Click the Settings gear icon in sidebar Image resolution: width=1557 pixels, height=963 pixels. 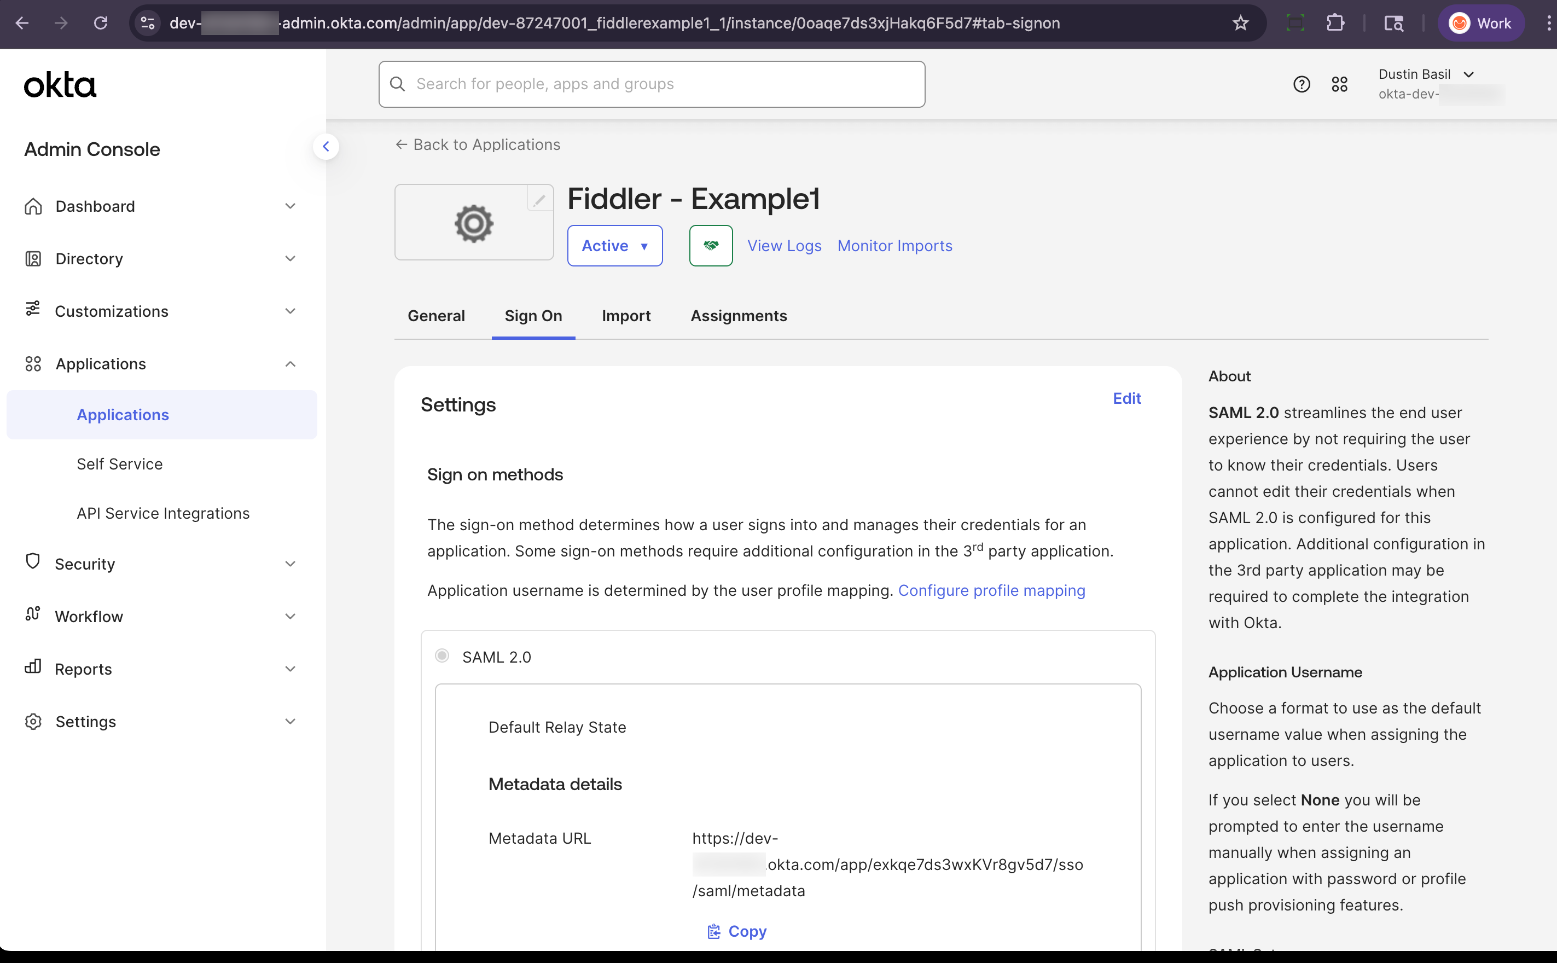pos(34,721)
